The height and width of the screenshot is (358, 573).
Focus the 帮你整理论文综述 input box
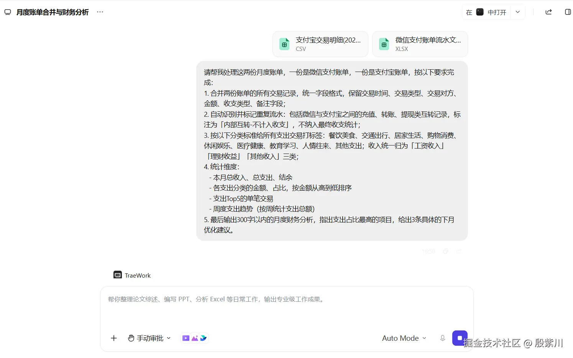(x=287, y=299)
